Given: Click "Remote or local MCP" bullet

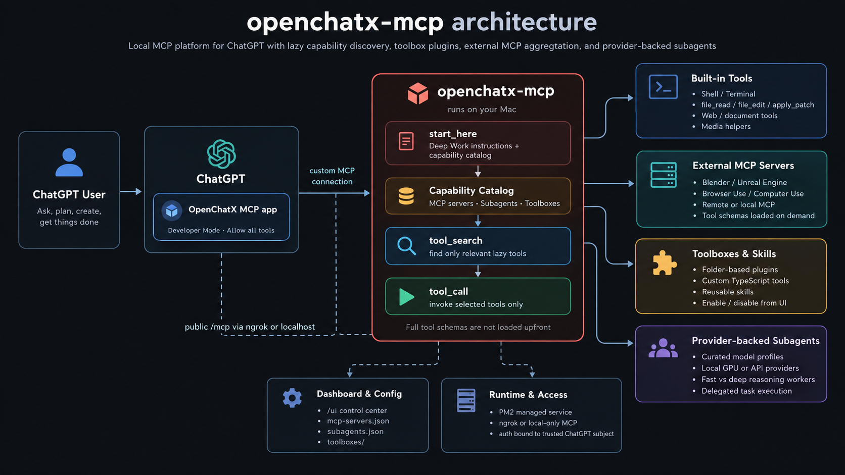Looking at the screenshot, I should coord(738,204).
